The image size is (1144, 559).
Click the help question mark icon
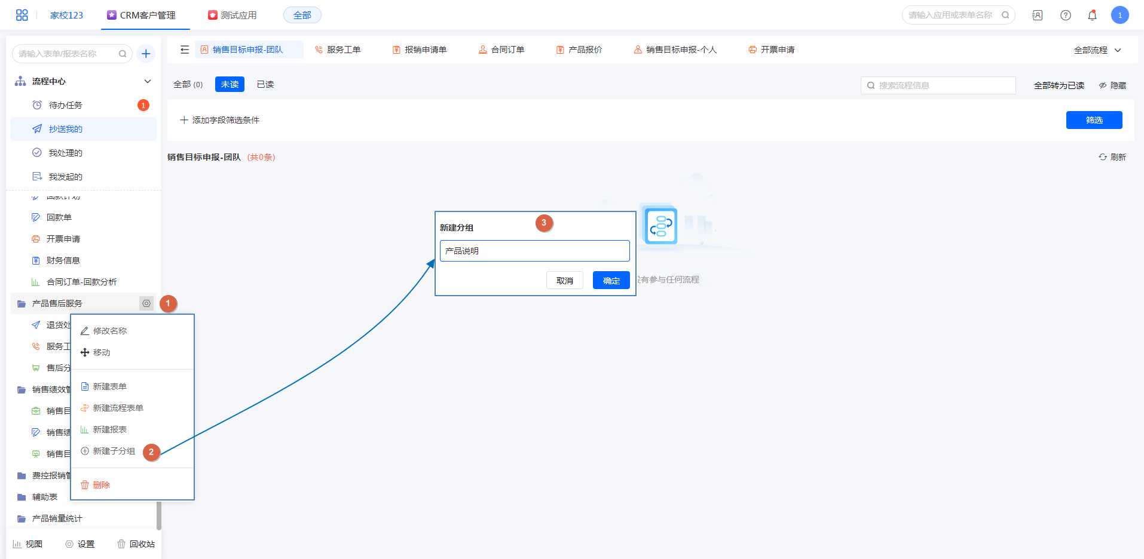1065,16
